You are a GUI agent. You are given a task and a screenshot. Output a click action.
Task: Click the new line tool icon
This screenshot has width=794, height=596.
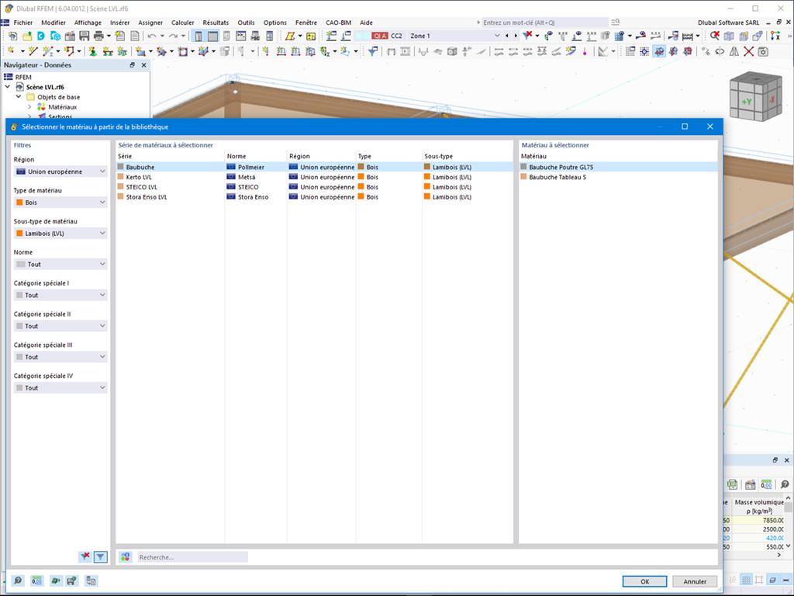33,51
